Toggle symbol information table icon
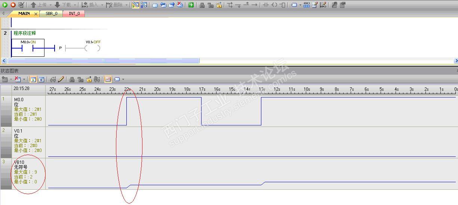The width and height of the screenshot is (458, 205). pyautogui.click(x=307, y=5)
